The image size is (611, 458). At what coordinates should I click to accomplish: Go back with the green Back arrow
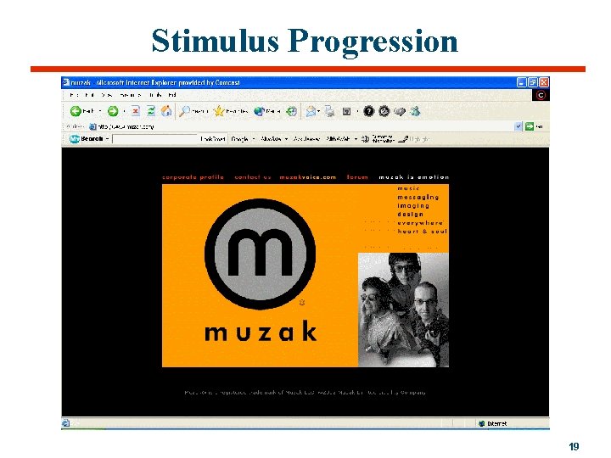tap(76, 111)
